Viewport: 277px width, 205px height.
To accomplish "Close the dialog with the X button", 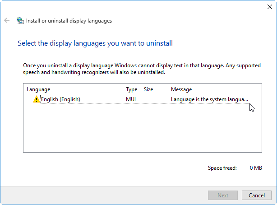I will (x=270, y=7).
